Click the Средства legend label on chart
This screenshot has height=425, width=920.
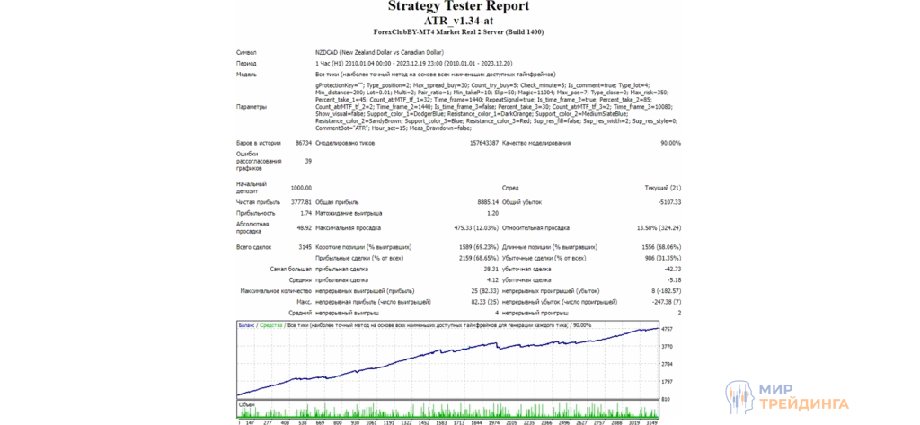pyautogui.click(x=270, y=324)
